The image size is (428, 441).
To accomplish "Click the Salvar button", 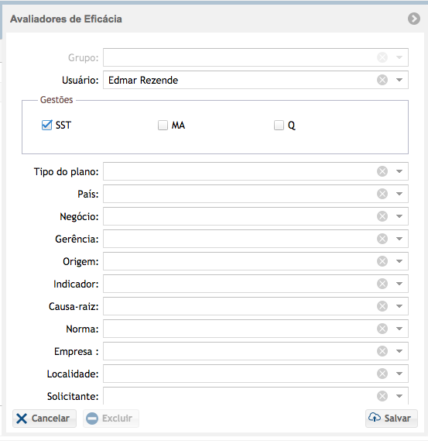I will pyautogui.click(x=392, y=419).
